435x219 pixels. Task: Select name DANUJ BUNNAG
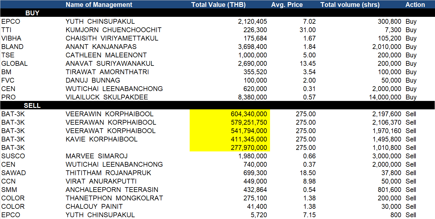(93, 80)
